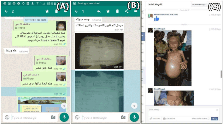Click the Facebook conversation scrollbar
The image size is (223, 124).
click(x=221, y=74)
